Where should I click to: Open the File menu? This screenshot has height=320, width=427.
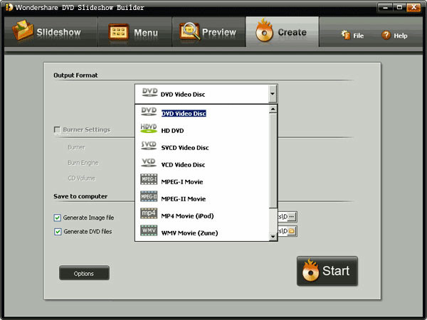(353, 36)
